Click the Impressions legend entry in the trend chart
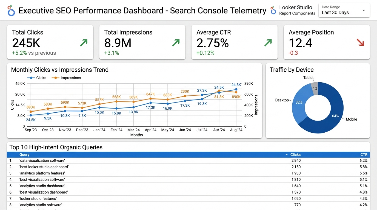This screenshot has height=210, width=377. tap(66, 78)
